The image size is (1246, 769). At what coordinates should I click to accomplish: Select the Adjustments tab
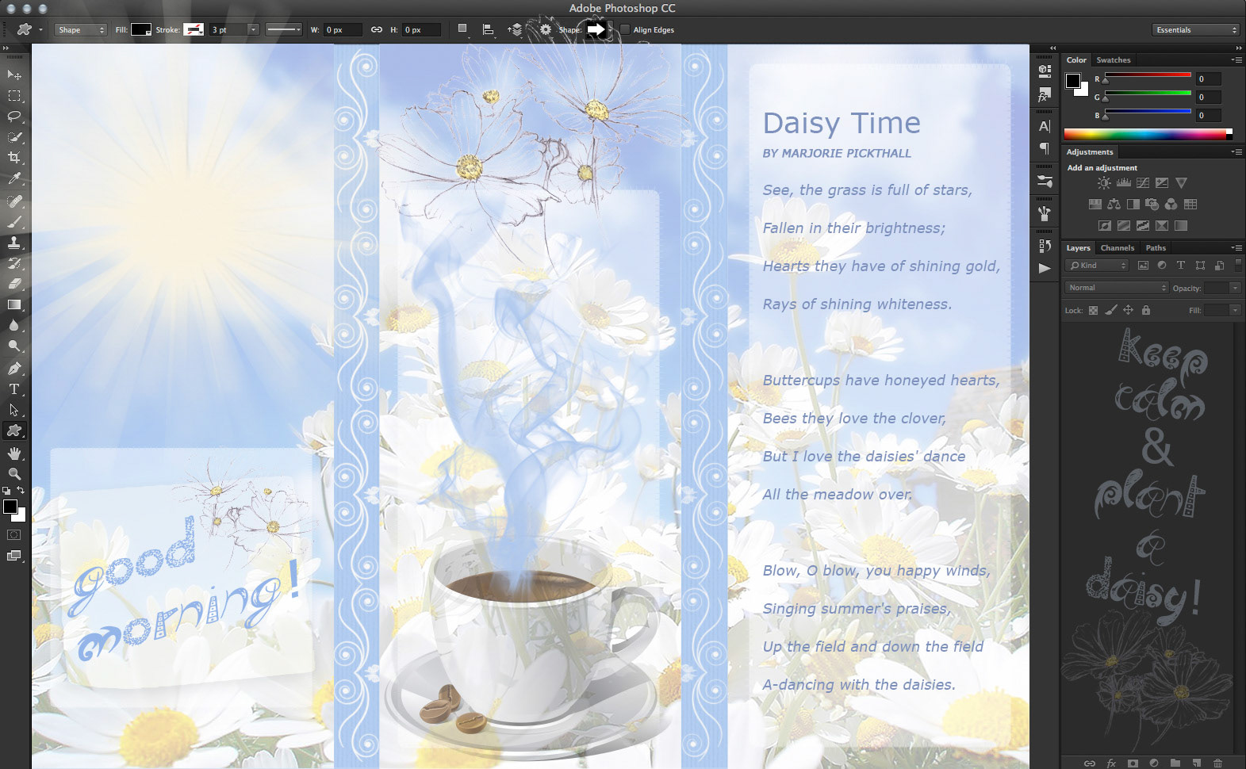(1089, 152)
